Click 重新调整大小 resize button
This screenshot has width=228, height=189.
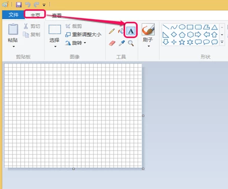tap(83, 35)
